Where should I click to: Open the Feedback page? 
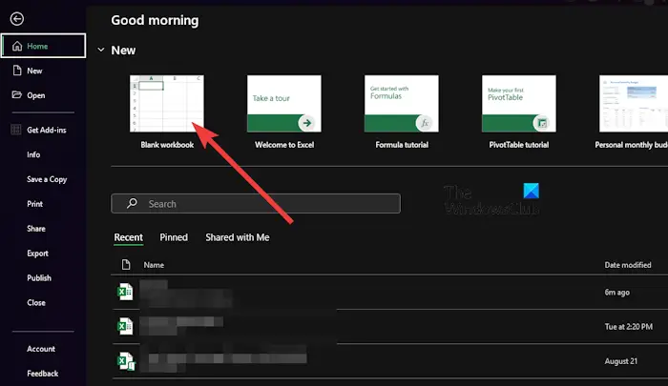point(43,374)
